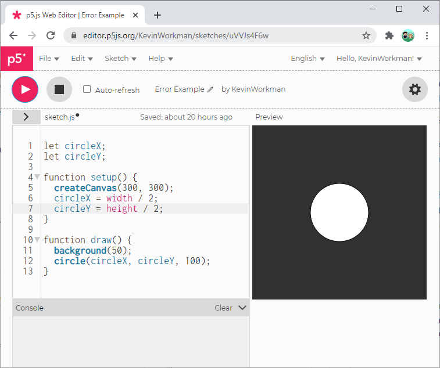Collapse the console with chevron
Screen dimensions: 440x368
tap(242, 308)
